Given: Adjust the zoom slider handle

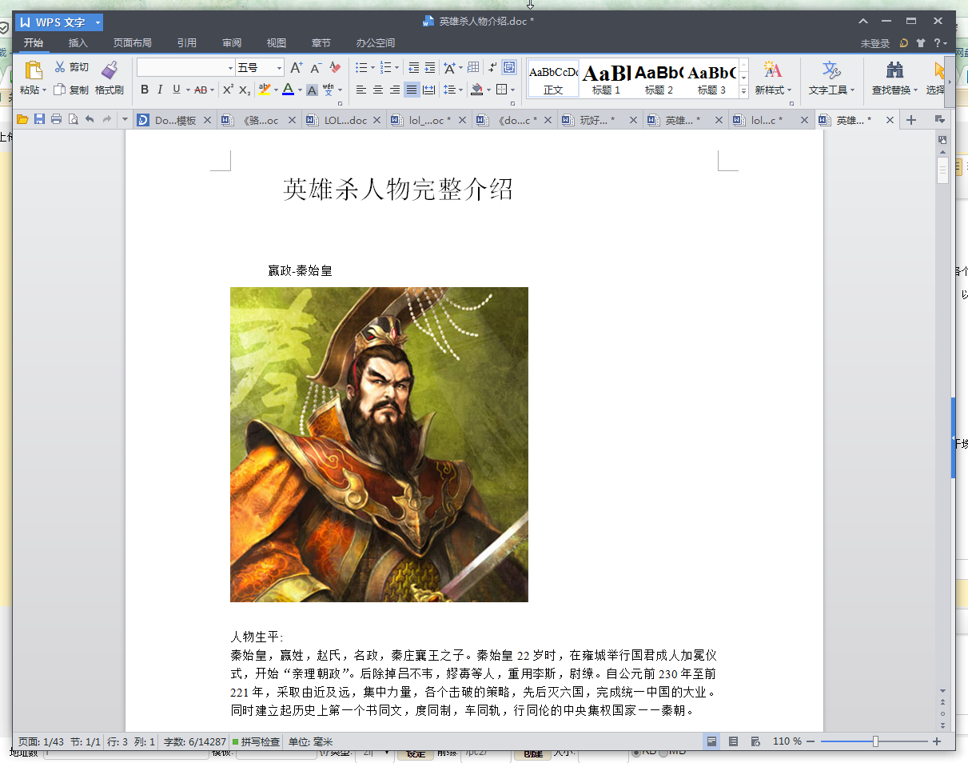Looking at the screenshot, I should pyautogui.click(x=875, y=742).
